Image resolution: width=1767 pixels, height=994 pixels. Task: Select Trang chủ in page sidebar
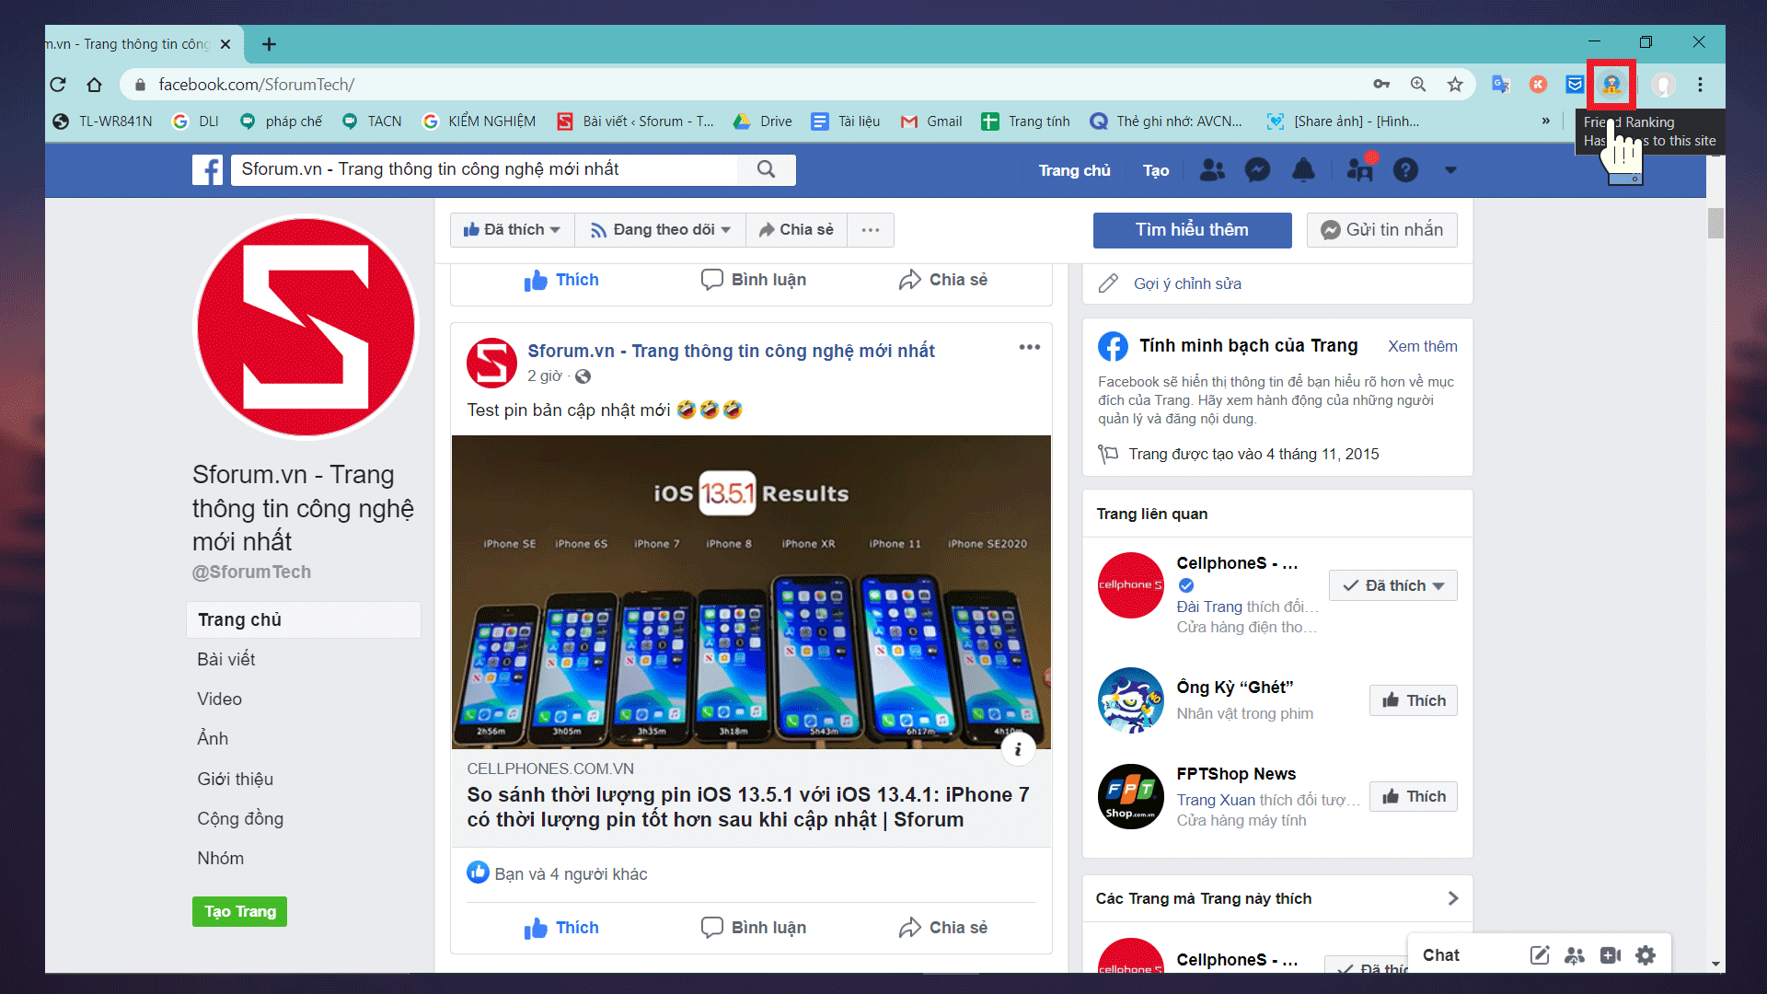coord(304,619)
